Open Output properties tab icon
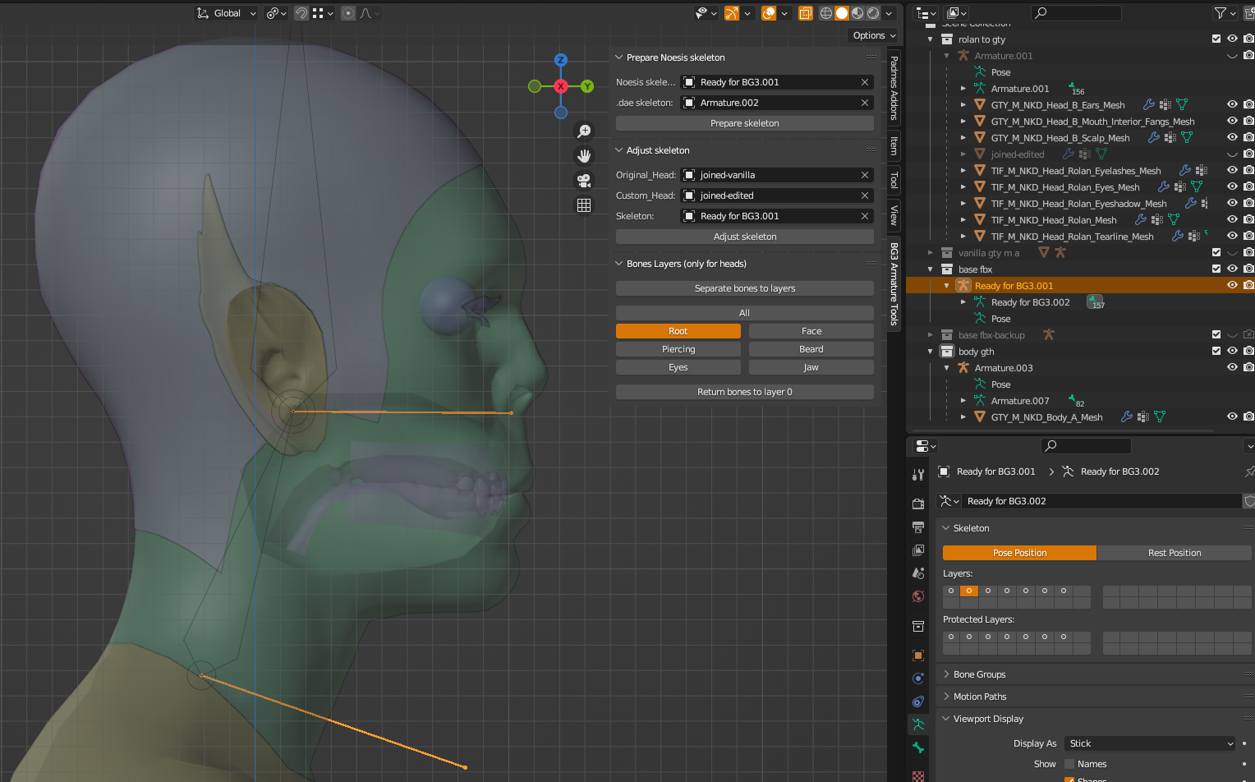Image resolution: width=1255 pixels, height=782 pixels. 918,527
